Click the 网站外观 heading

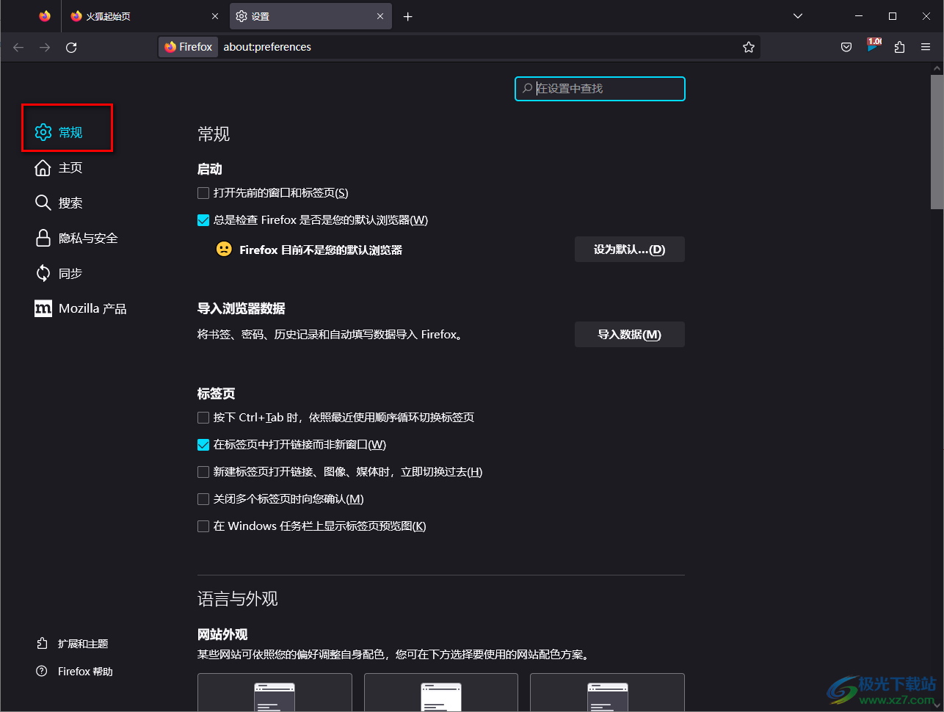pyautogui.click(x=222, y=635)
